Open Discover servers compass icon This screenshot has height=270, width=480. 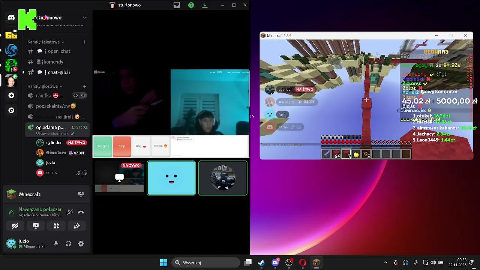tap(11, 110)
